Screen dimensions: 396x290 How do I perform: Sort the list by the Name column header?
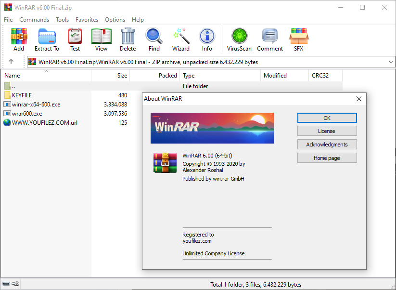[x=46, y=75]
